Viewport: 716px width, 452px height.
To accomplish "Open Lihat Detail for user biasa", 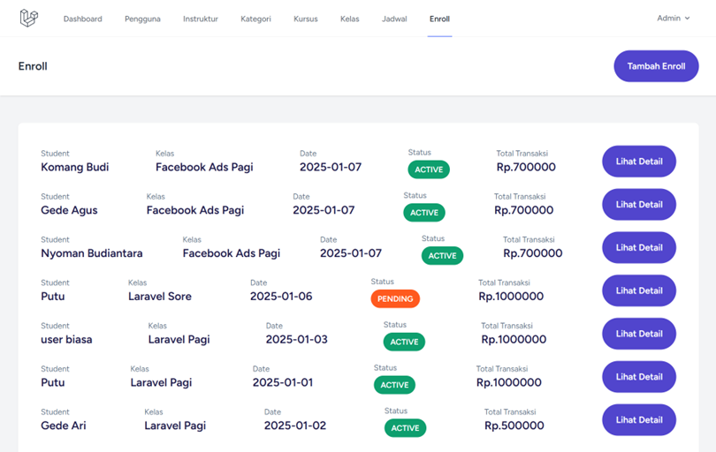I will [x=639, y=334].
